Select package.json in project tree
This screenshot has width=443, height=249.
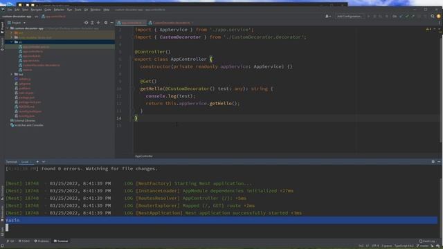pos(26,98)
